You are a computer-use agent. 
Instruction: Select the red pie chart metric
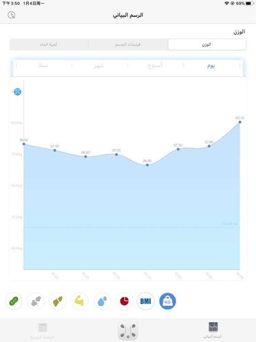(124, 301)
